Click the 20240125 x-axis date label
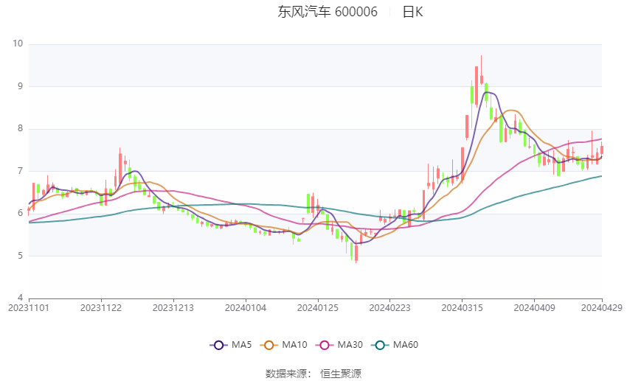Viewport: 627px width, 381px height. 318,308
